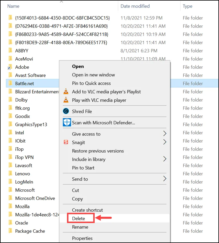Open Properties from the context menu

pos(82,238)
